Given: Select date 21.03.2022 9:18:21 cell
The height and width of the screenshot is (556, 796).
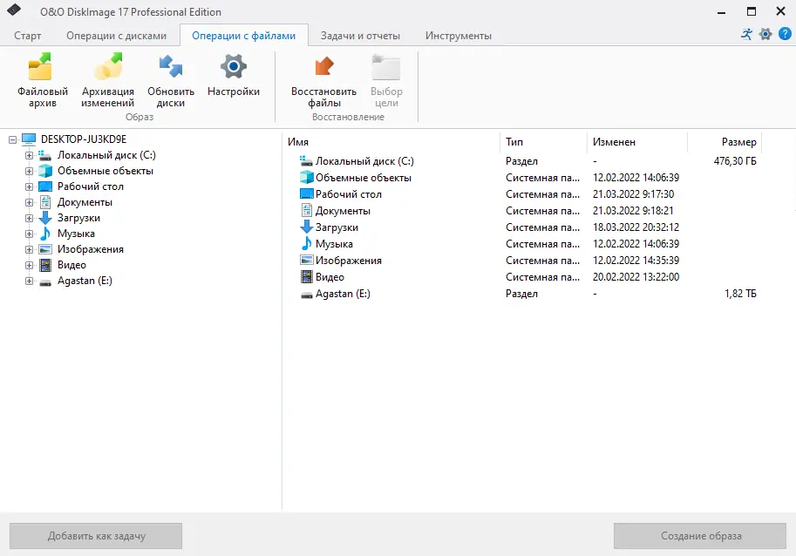Looking at the screenshot, I should pyautogui.click(x=633, y=210).
